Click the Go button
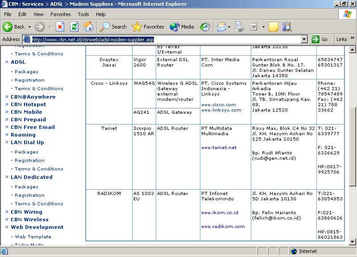 (320, 39)
